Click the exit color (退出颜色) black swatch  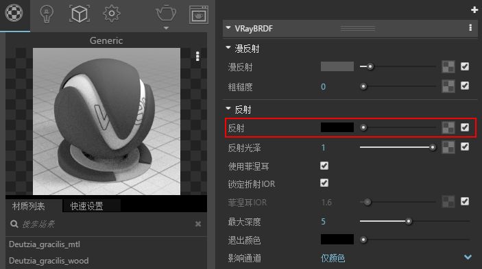tap(337, 240)
